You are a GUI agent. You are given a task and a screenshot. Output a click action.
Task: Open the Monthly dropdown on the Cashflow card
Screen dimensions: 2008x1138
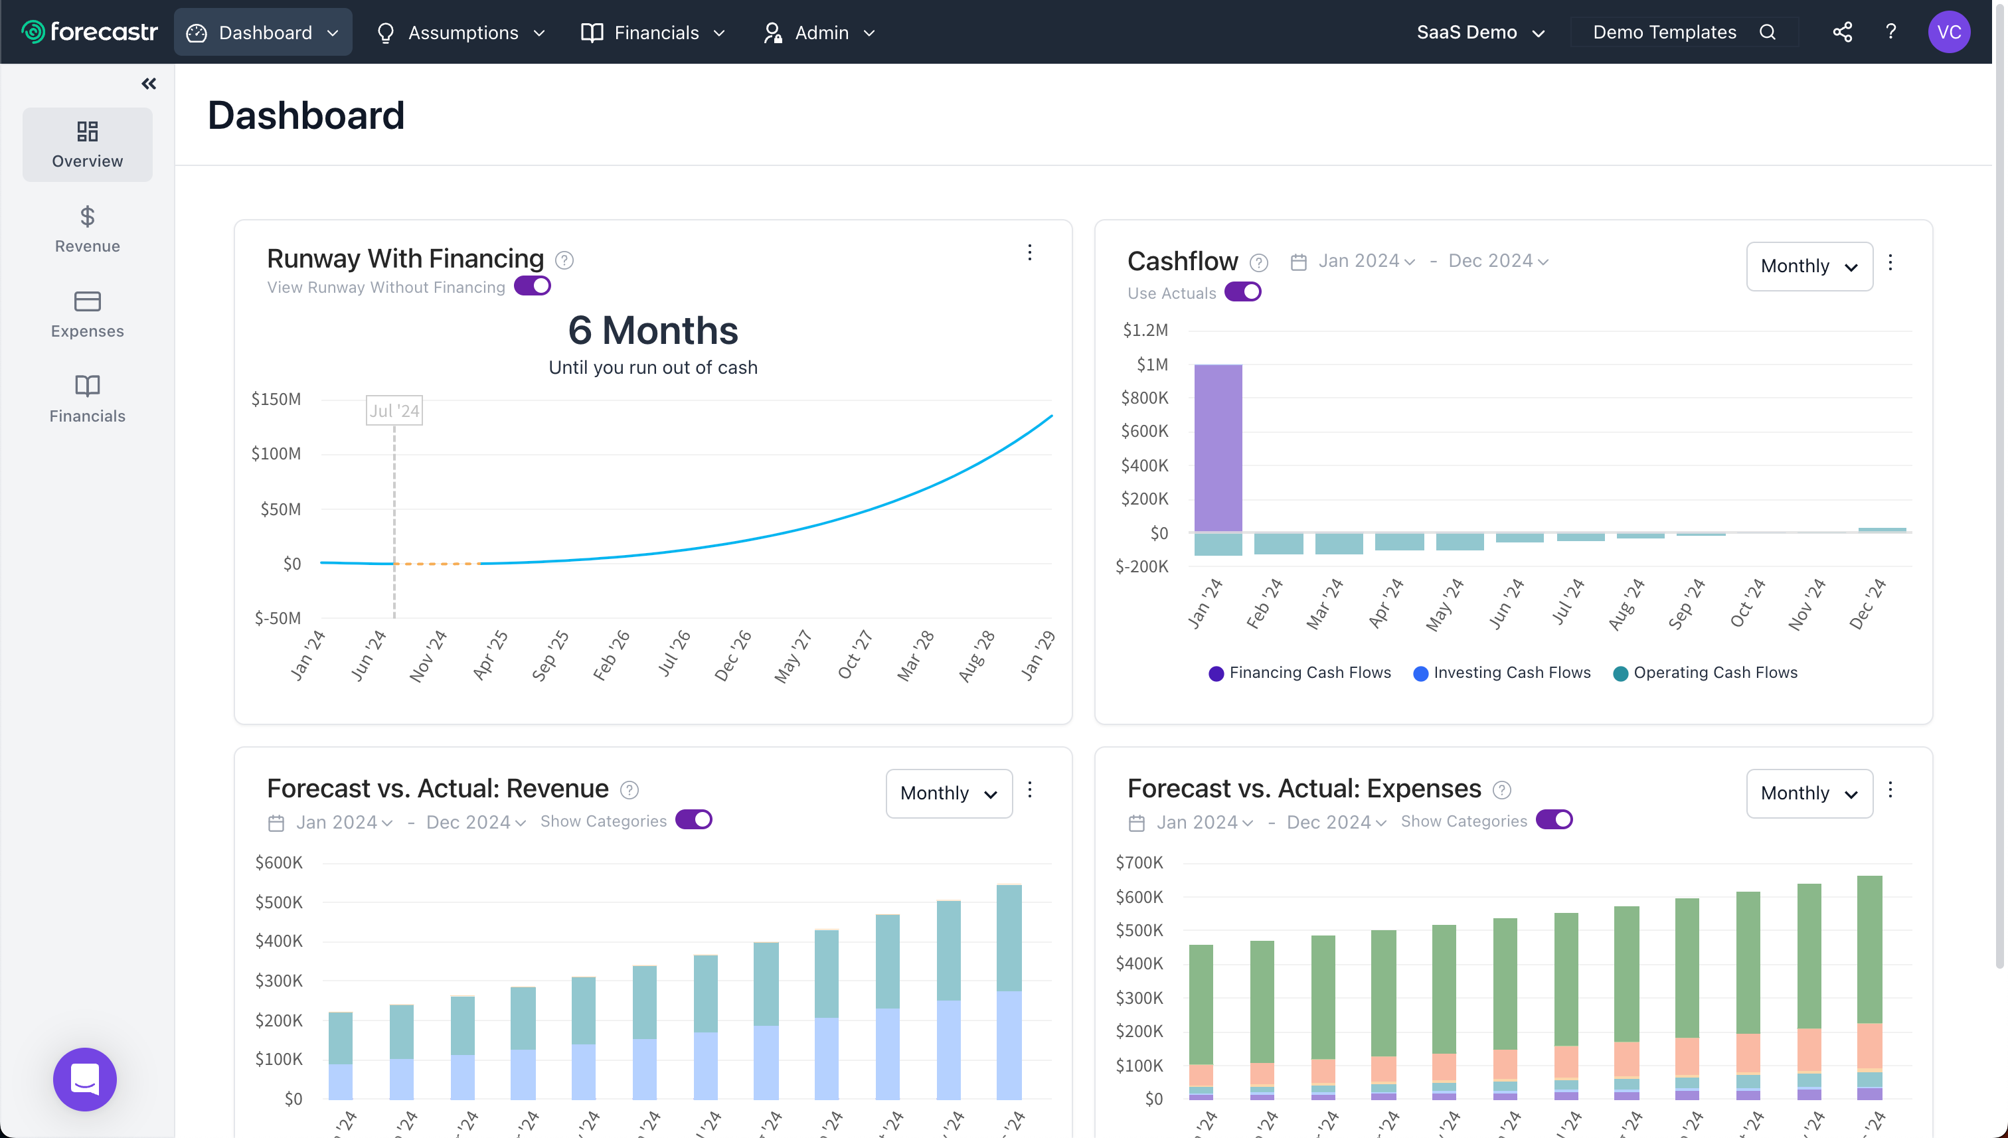click(1809, 266)
